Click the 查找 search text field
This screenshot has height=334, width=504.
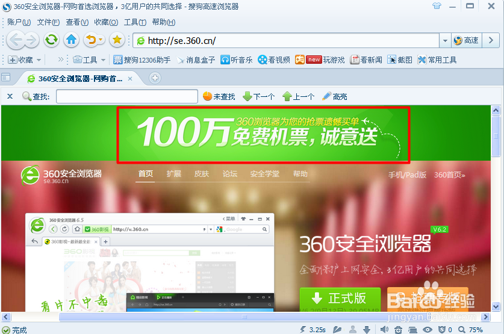tap(127, 96)
